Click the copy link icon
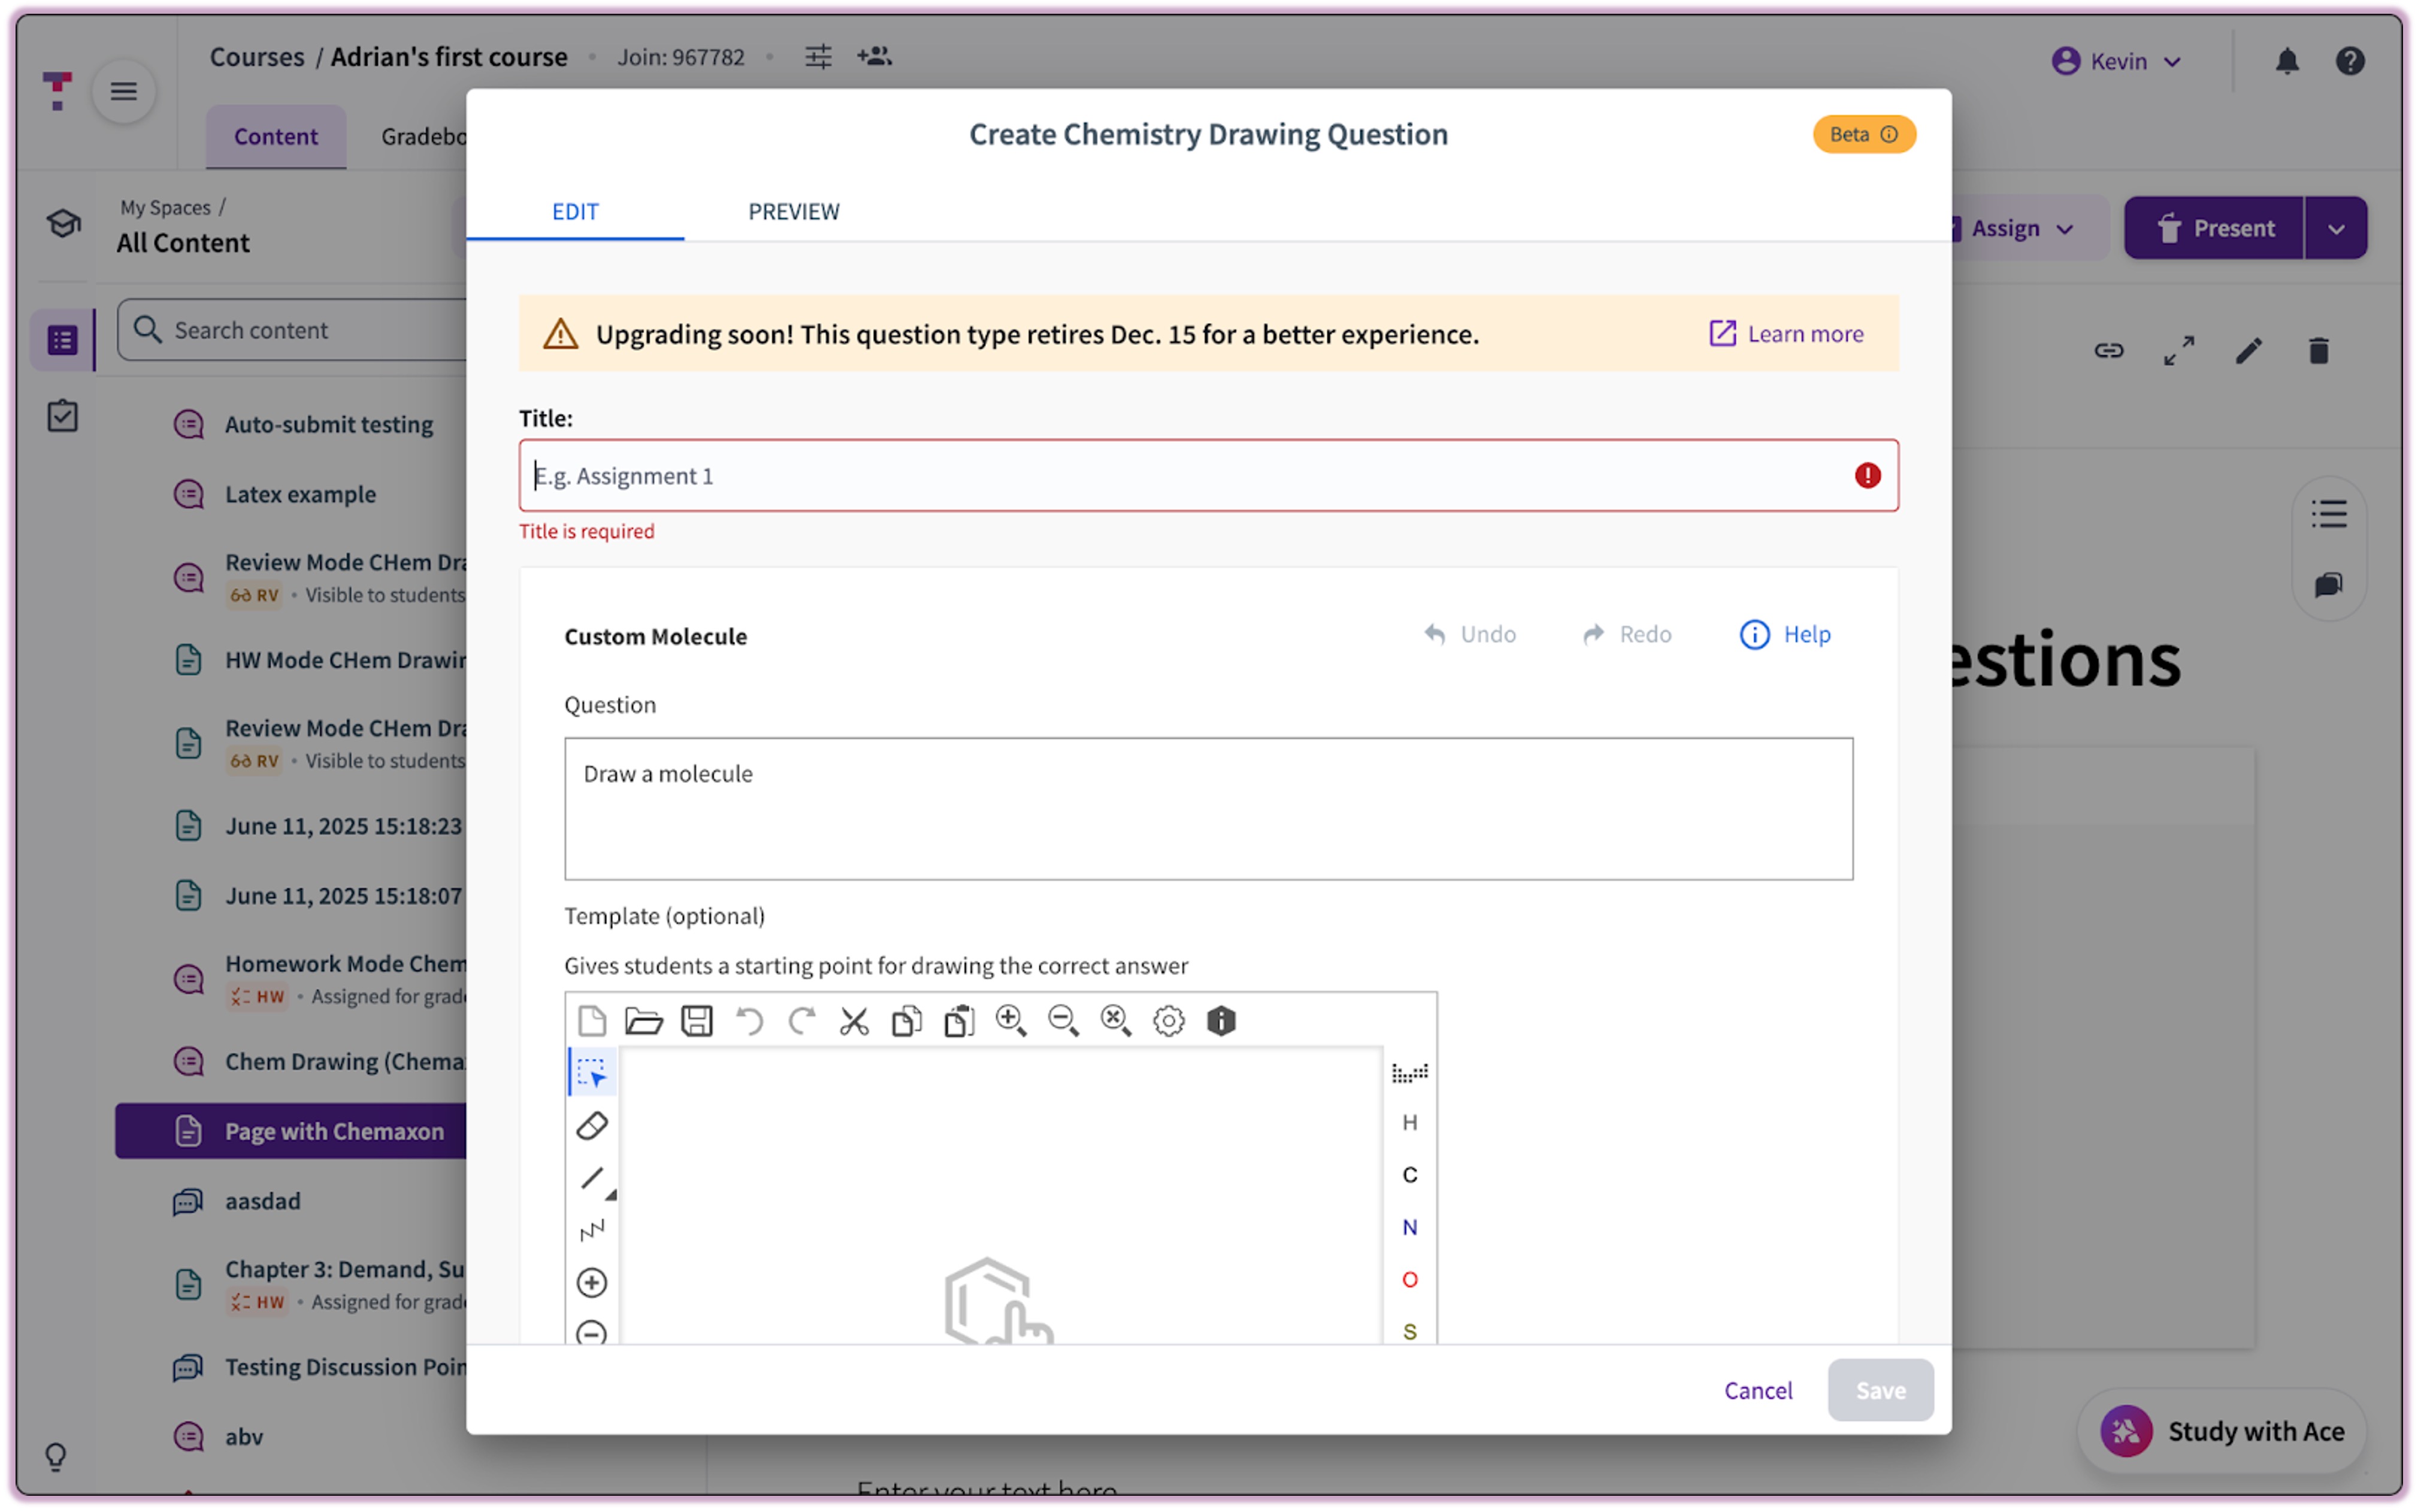Screen dimensions: 2418x1512 point(2109,351)
